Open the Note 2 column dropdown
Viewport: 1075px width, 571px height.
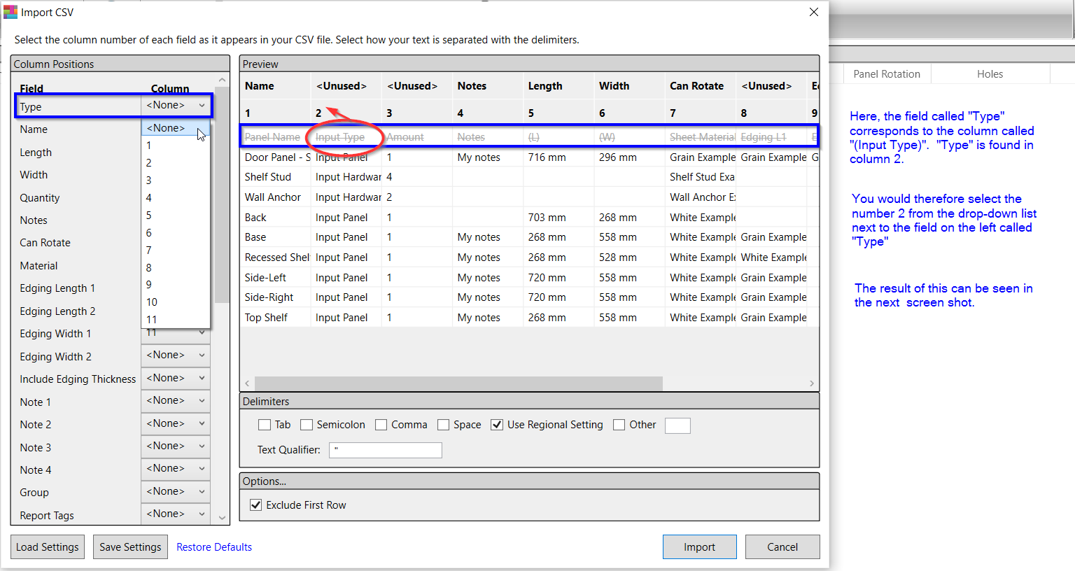pos(176,424)
